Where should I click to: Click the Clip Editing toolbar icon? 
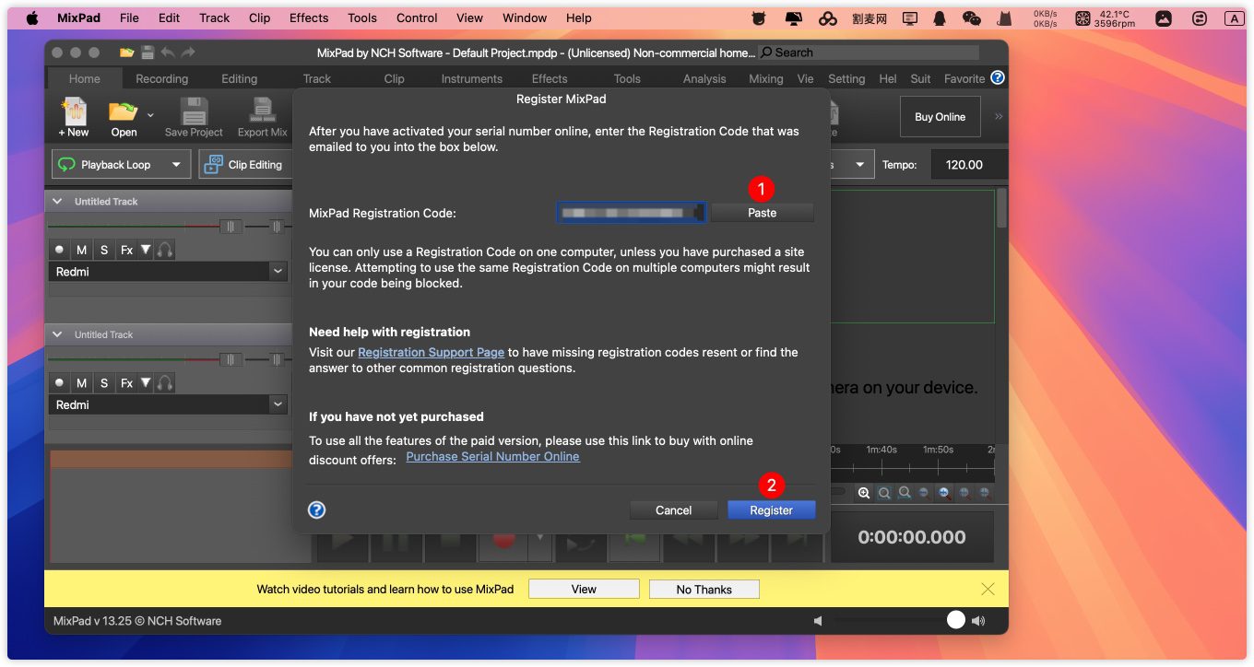tap(244, 165)
